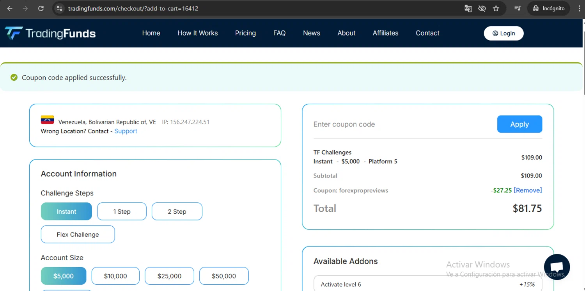Remove the forexpropreviews coupon
This screenshot has width=585, height=291.
(x=528, y=190)
